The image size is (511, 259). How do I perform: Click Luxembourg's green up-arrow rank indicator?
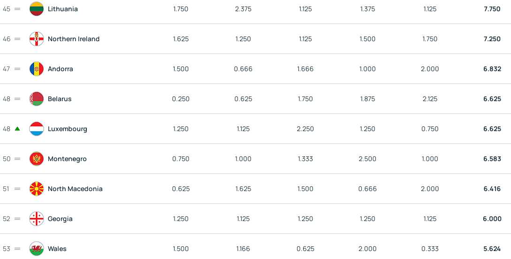coord(17,128)
